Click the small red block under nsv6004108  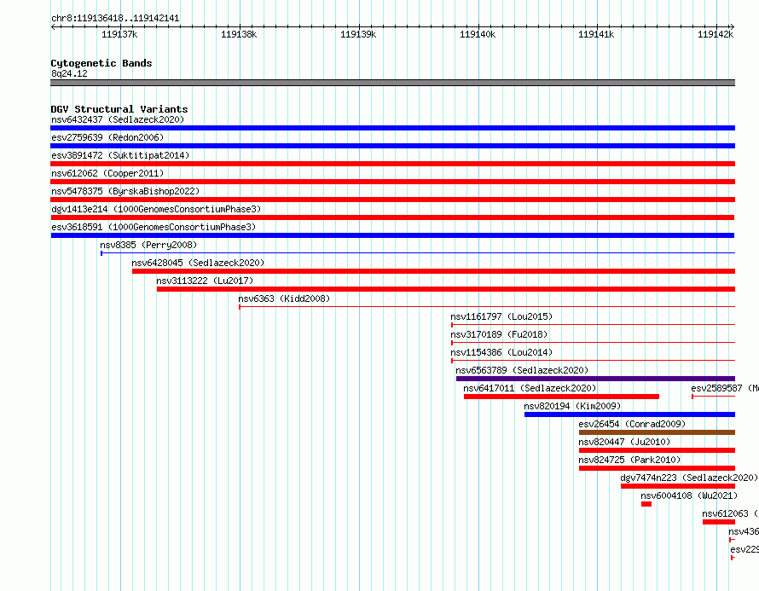point(646,504)
